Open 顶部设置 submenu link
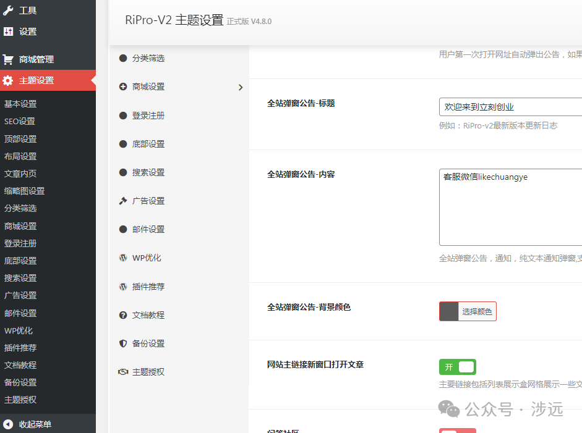 pos(20,139)
